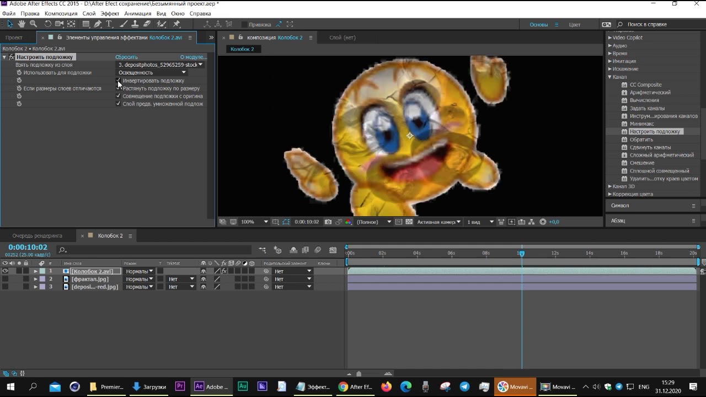Open the (Полное) resolution dropdown

374,222
